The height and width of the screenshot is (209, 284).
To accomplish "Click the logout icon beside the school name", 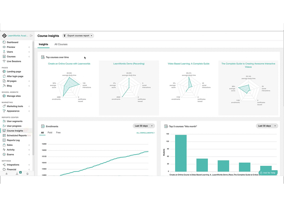I will tap(31, 36).
